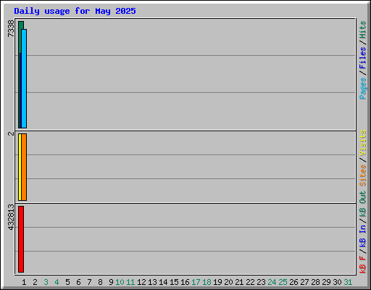Click day 5 on the x-axis

pyautogui.click(x=67, y=282)
